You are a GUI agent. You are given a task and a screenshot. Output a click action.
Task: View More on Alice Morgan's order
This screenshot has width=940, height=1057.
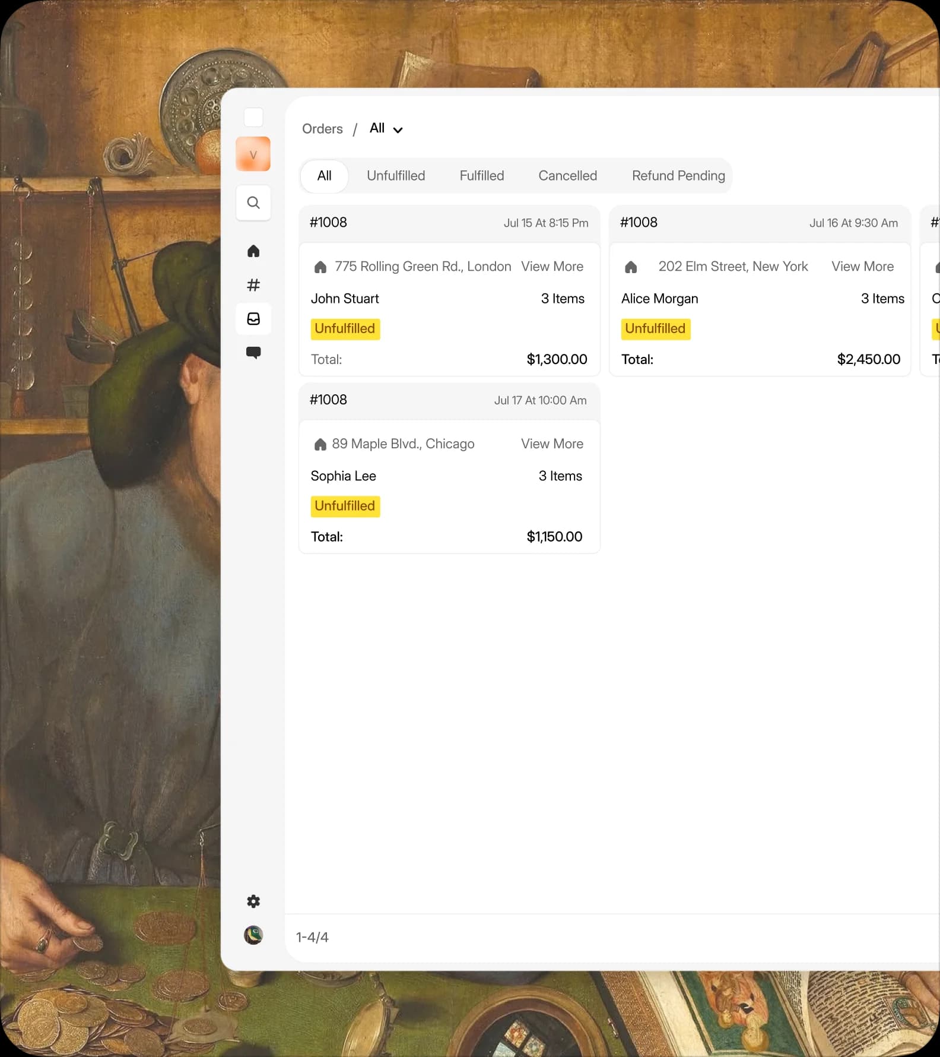coord(863,267)
